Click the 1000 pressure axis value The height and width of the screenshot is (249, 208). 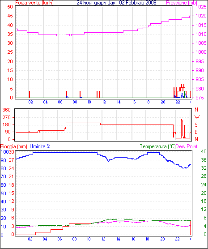click(201, 52)
